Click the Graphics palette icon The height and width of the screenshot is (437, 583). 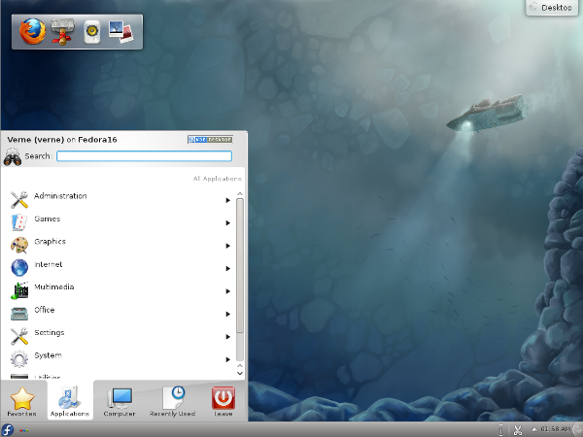(x=19, y=246)
